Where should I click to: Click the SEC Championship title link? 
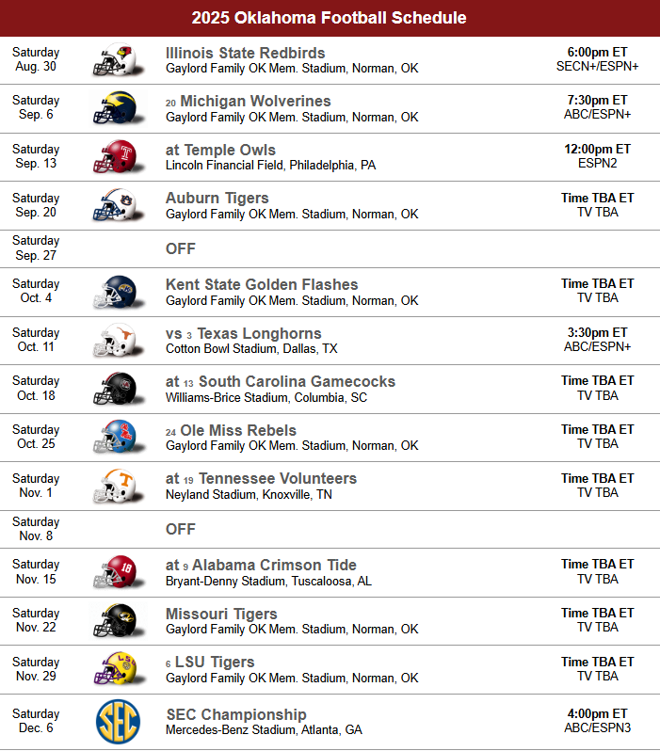click(236, 714)
